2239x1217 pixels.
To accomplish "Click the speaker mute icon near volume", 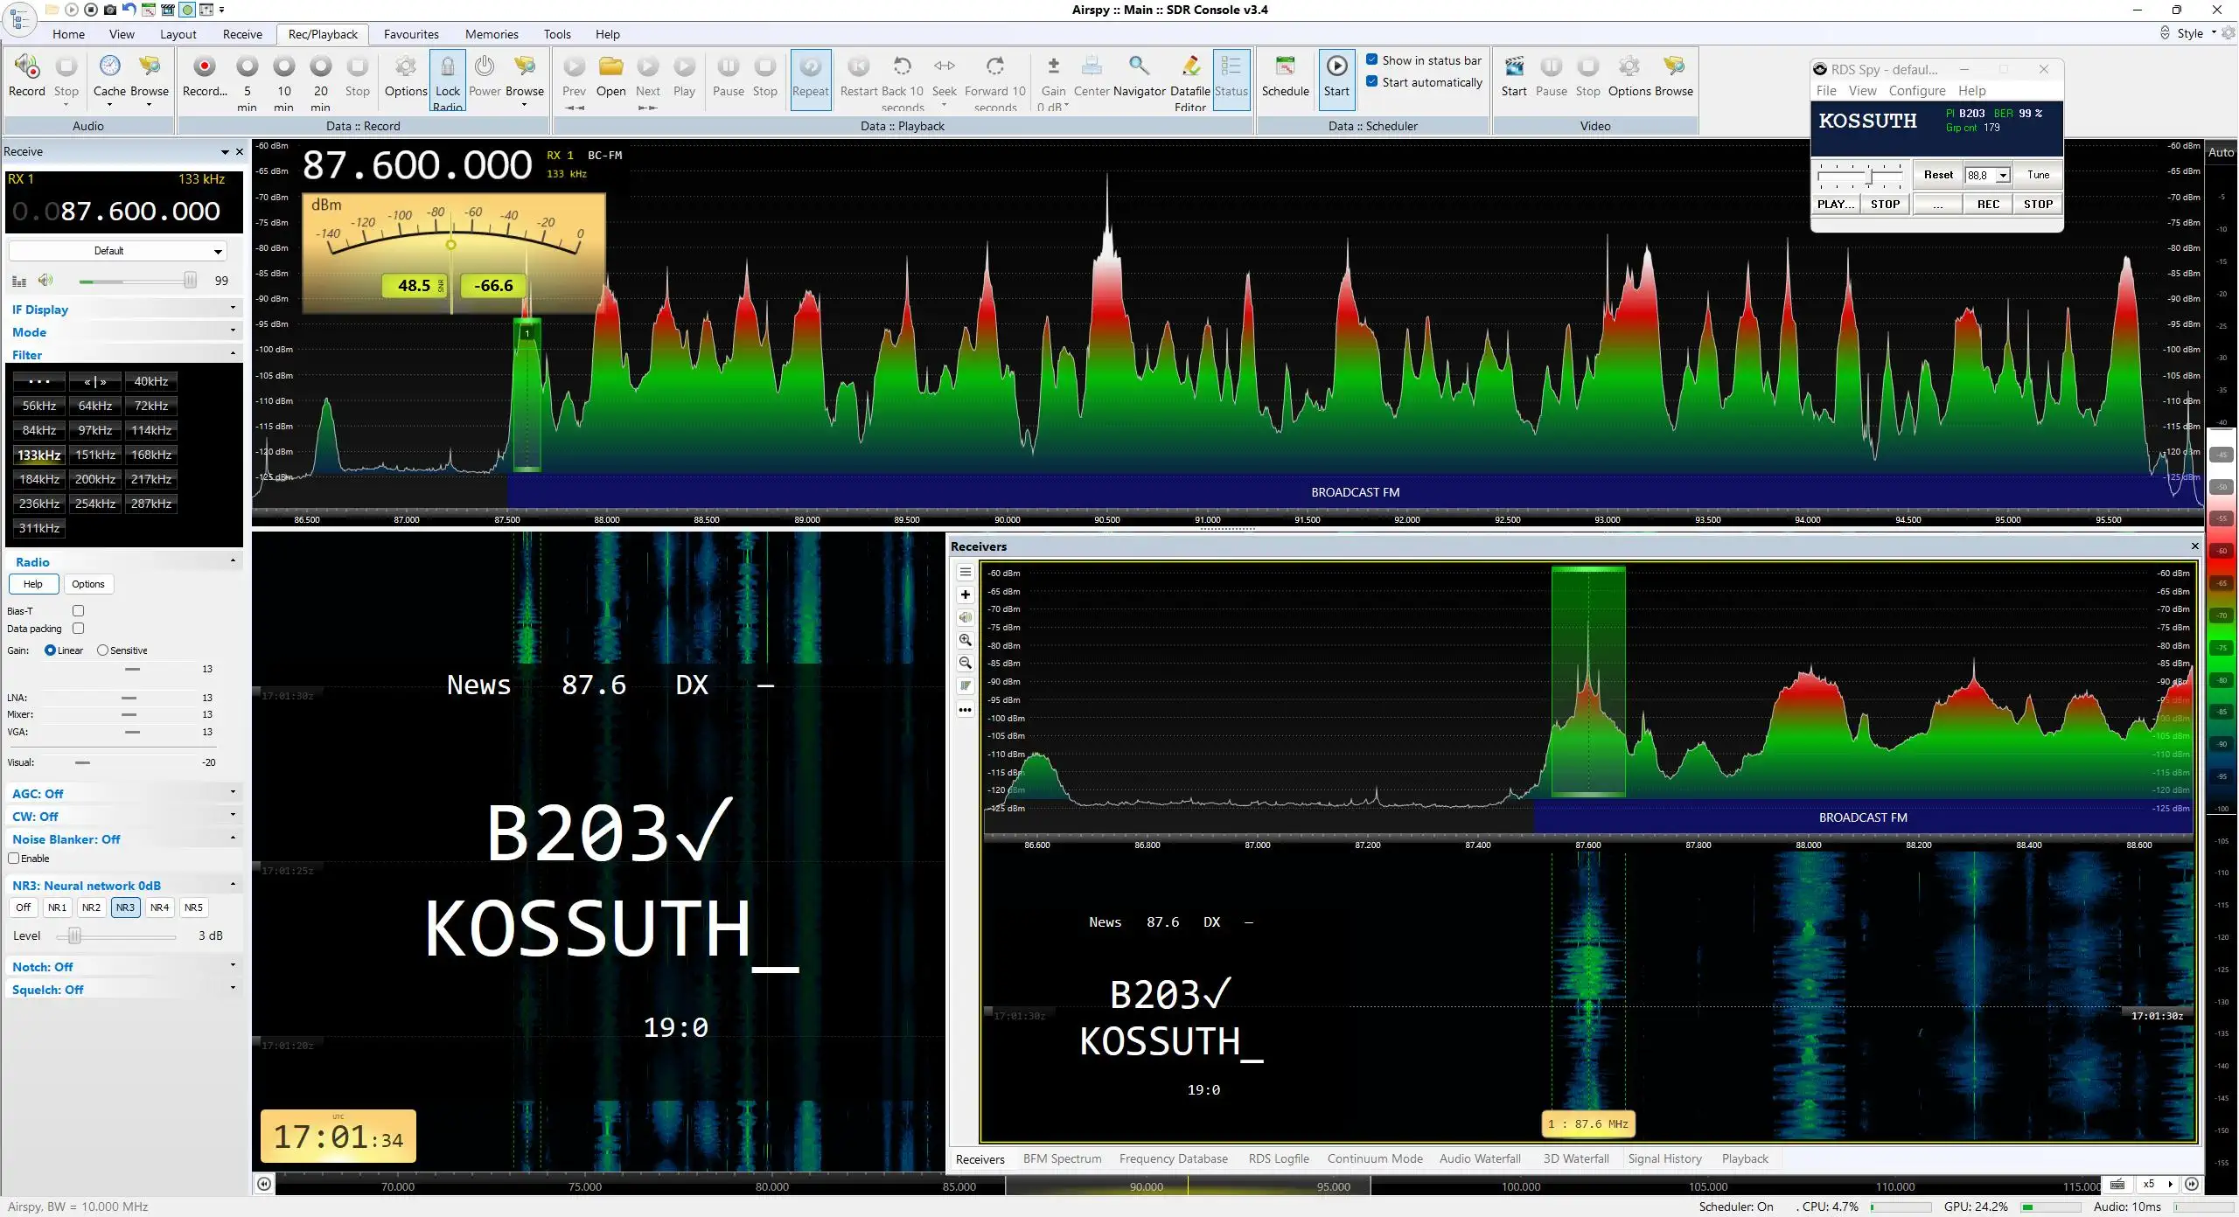I will pyautogui.click(x=45, y=281).
